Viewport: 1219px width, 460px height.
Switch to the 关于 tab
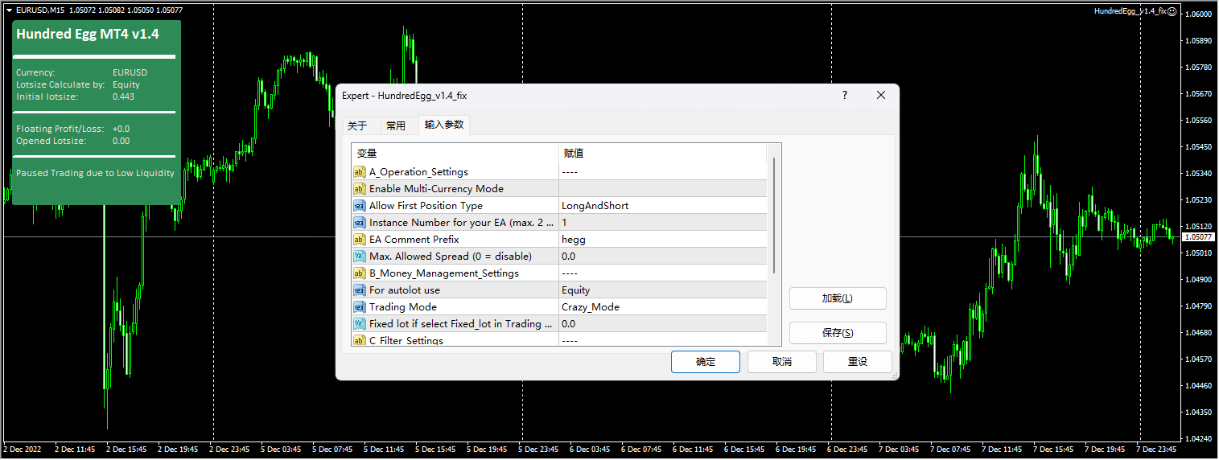[x=357, y=125]
